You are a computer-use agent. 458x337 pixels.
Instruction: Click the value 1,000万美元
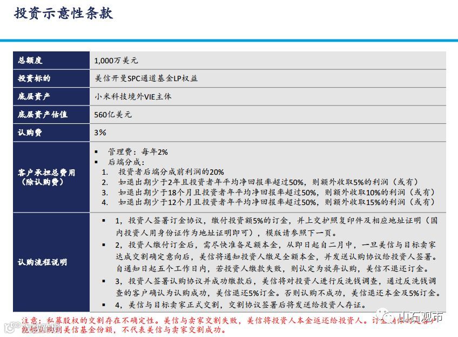pyautogui.click(x=116, y=61)
